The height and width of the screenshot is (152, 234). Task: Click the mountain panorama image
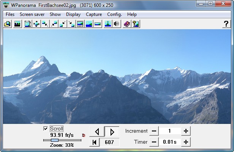coord(117,76)
